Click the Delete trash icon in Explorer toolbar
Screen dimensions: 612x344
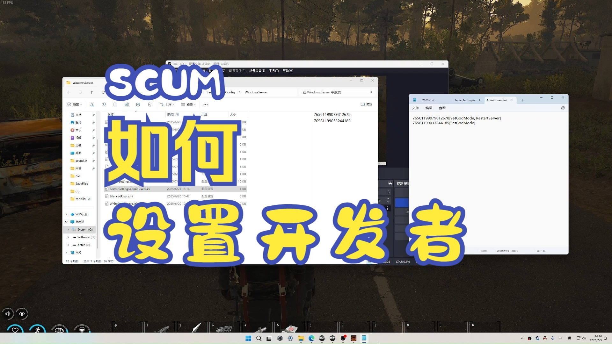point(150,104)
